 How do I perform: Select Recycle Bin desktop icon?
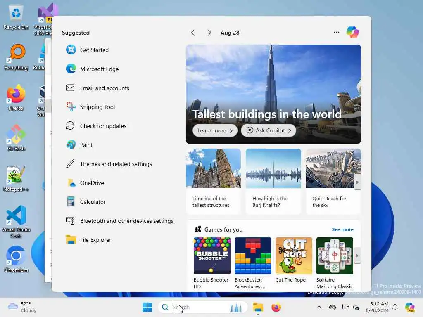pos(16,18)
